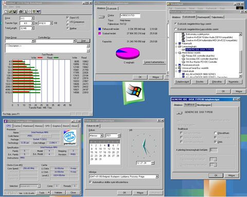Select Eszközök megjelenítése típus szerint radio
Screen dimensions: 247x197
click(175, 24)
